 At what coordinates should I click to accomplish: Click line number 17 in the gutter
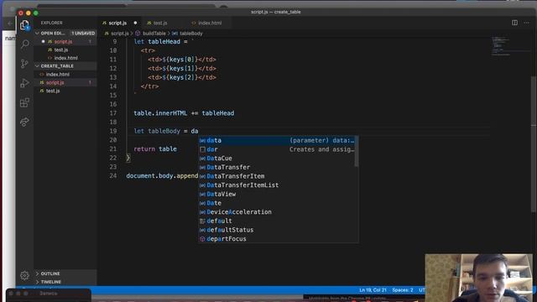tap(113, 113)
